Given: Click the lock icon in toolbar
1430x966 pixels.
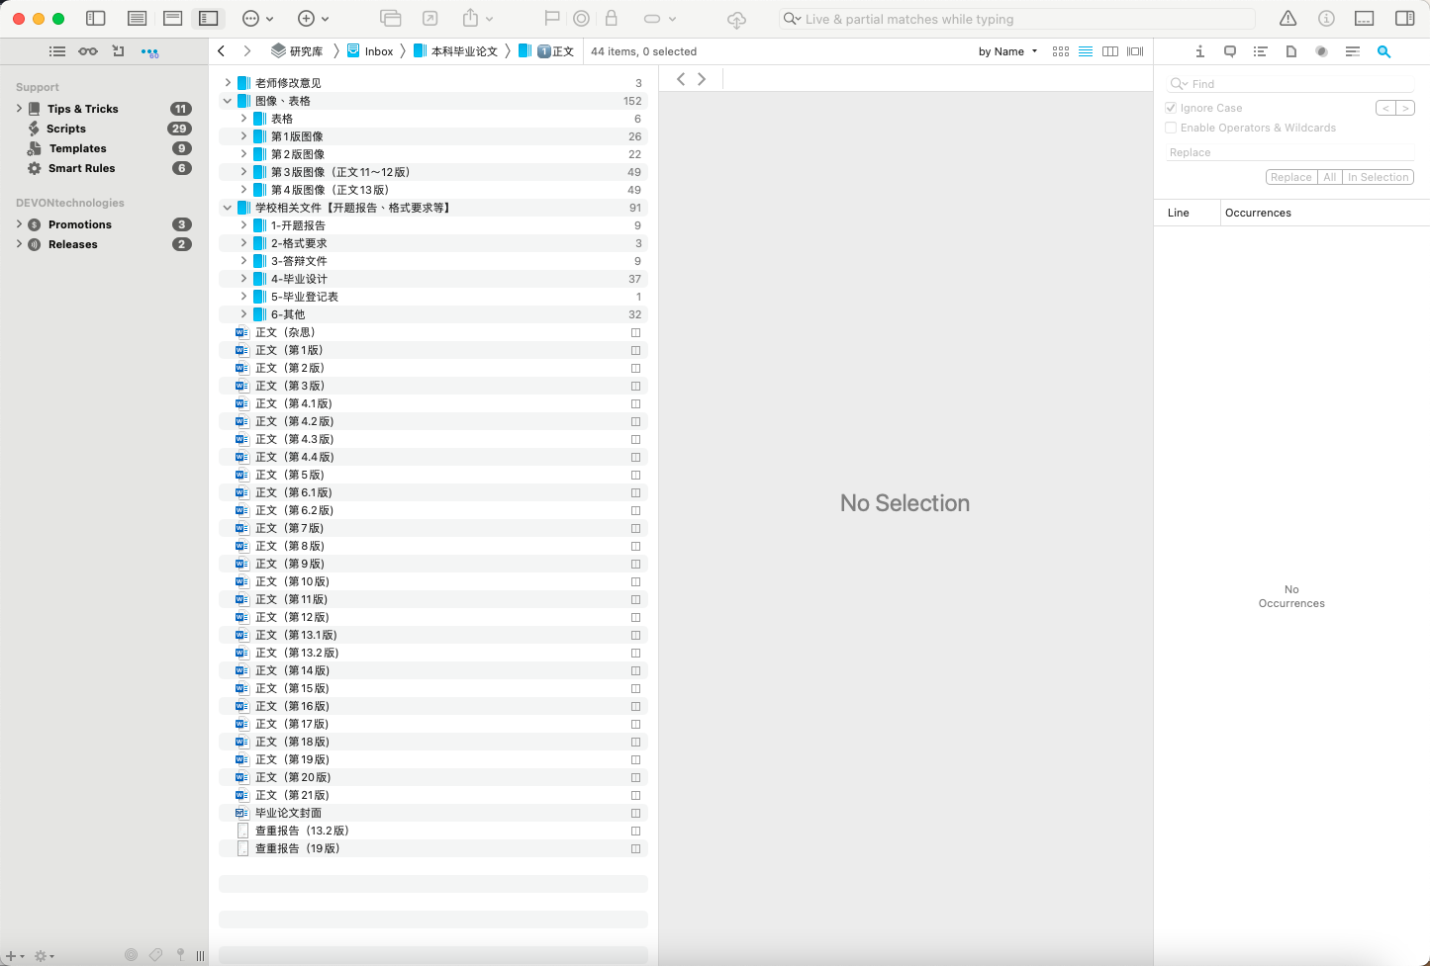Looking at the screenshot, I should coord(611,19).
